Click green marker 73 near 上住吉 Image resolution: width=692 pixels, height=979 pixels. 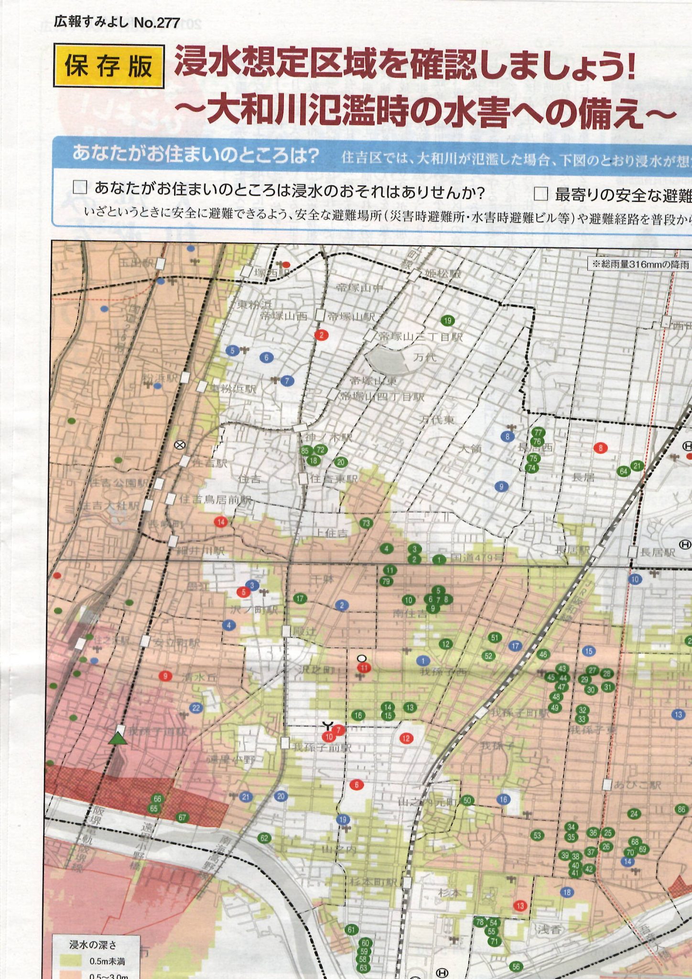[x=366, y=523]
